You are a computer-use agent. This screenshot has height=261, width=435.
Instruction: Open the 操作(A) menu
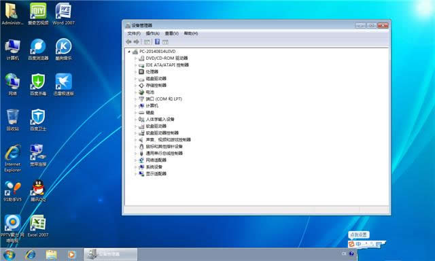coord(152,33)
